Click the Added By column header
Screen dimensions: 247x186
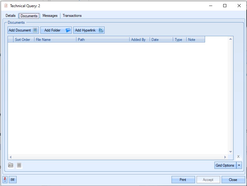pos(139,39)
